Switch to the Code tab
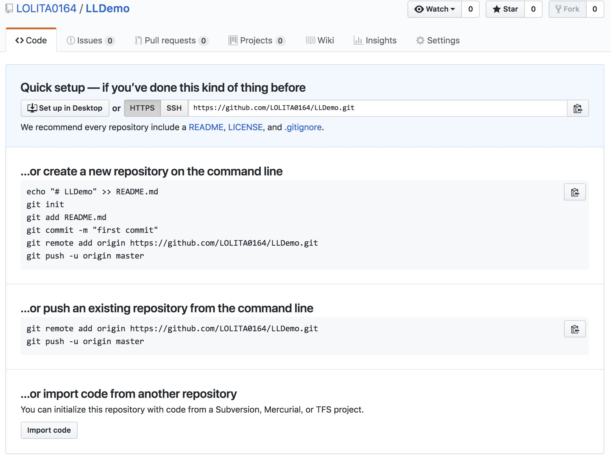 (x=31, y=40)
